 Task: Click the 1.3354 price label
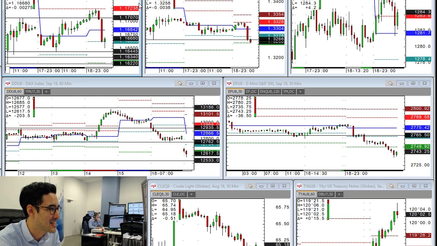272,14
